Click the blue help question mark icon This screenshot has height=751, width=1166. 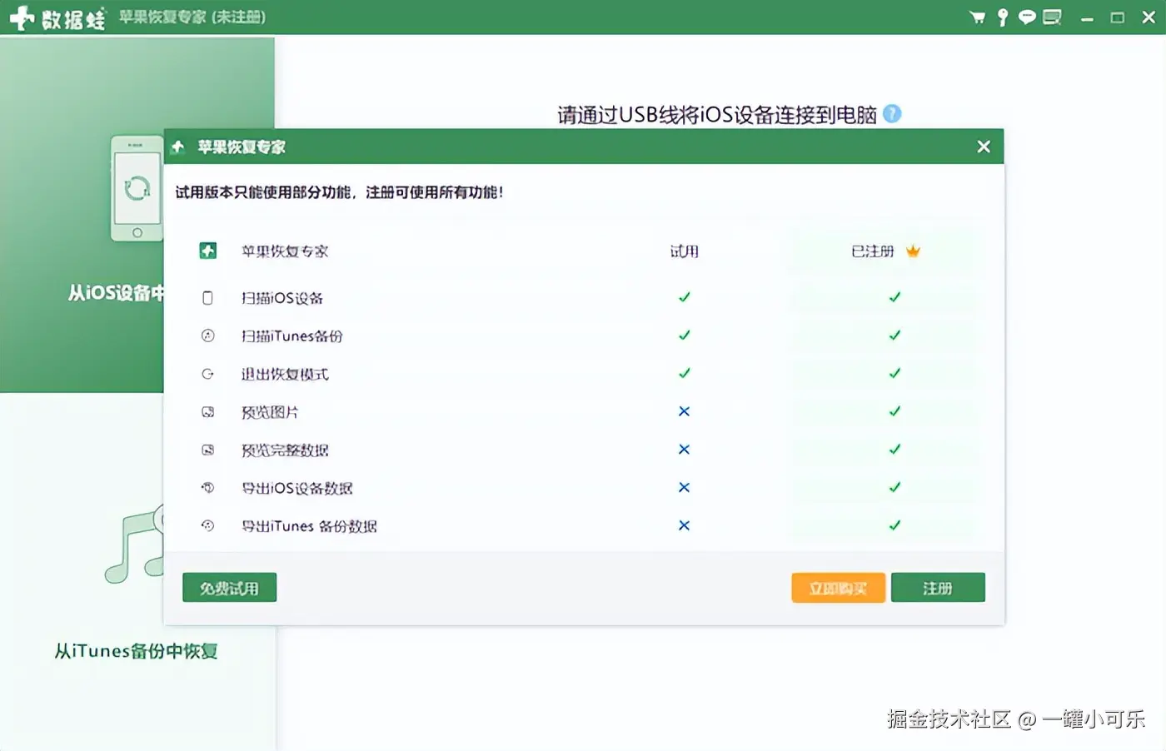pos(892,114)
